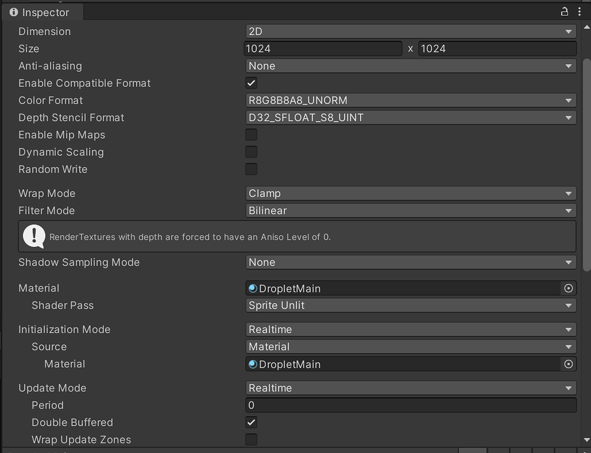Screen dimensions: 591x453
Task: Open the Inspector kebab menu
Action: tap(580, 11)
